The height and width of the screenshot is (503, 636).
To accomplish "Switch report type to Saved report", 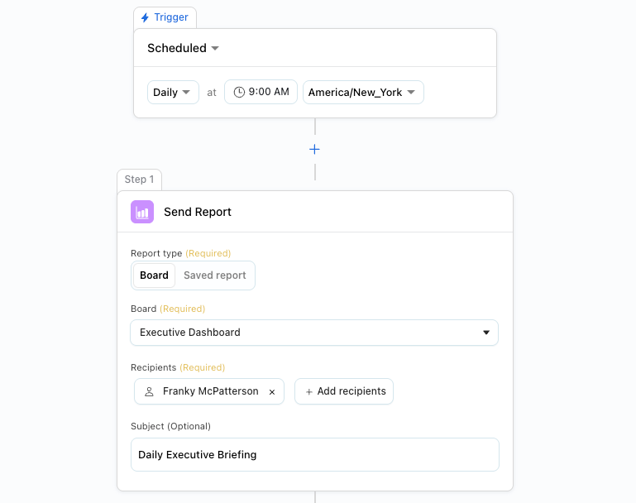I will tap(214, 275).
